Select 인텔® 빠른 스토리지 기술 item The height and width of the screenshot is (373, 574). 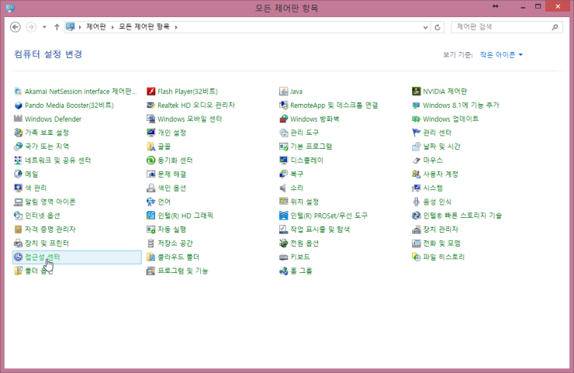462,216
